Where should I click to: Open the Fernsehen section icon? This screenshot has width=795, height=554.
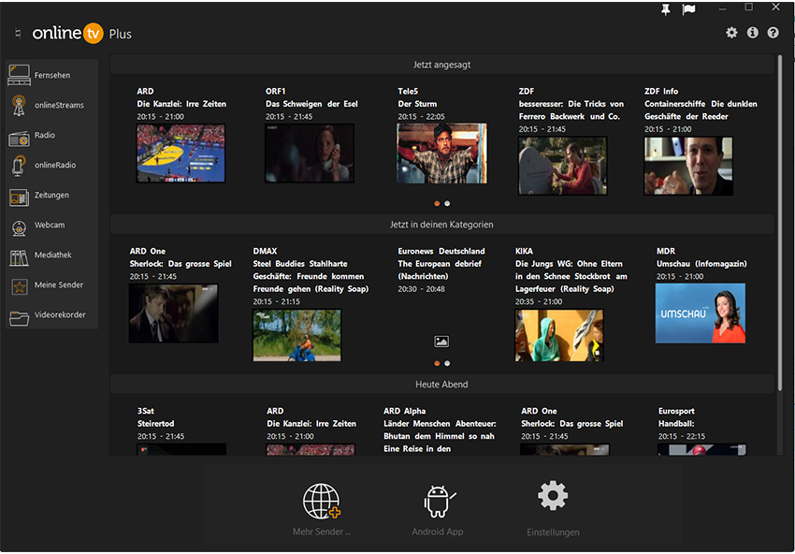pyautogui.click(x=20, y=75)
